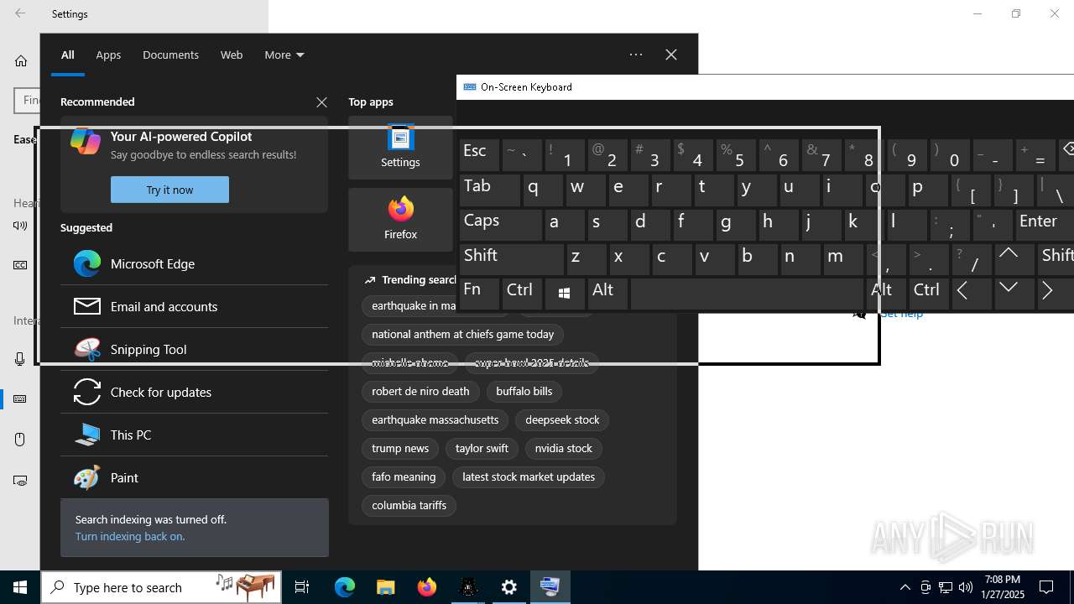Search trending fafo meaning

point(404,476)
